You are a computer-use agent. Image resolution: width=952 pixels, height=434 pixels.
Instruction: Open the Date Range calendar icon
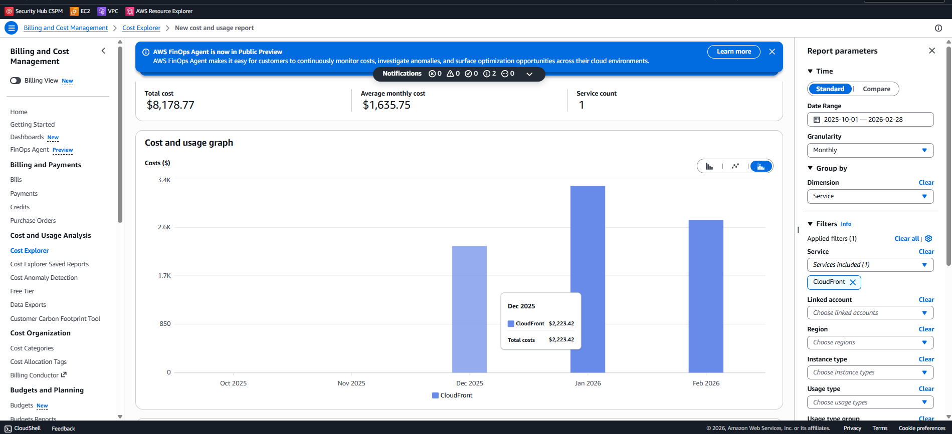coord(817,120)
